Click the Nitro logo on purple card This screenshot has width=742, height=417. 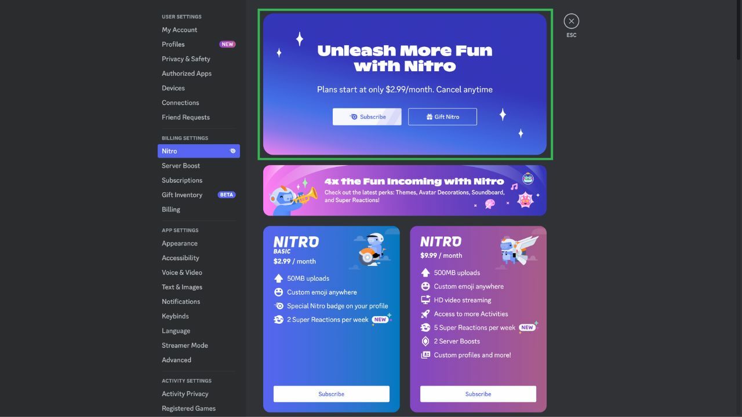tap(441, 242)
